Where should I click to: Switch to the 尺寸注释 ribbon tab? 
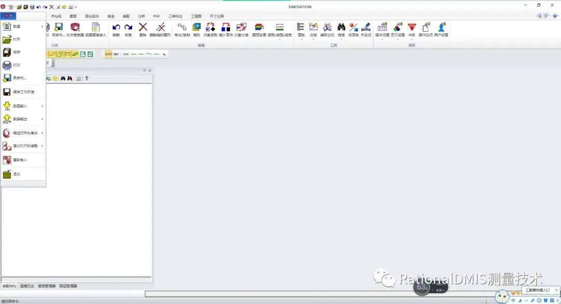pos(217,16)
